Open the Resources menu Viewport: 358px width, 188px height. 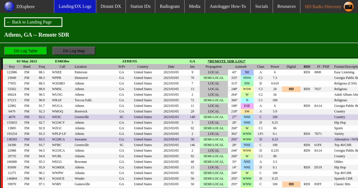tap(286, 7)
